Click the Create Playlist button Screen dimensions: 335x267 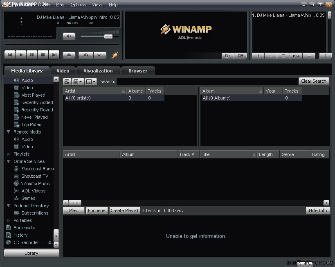pyautogui.click(x=125, y=210)
